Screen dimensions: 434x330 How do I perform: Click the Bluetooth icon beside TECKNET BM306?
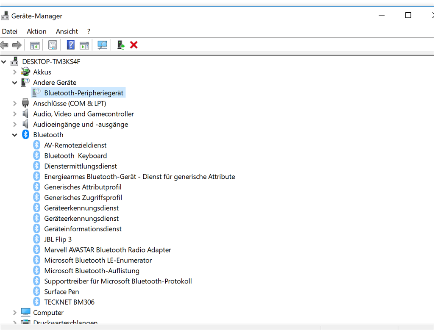36,302
